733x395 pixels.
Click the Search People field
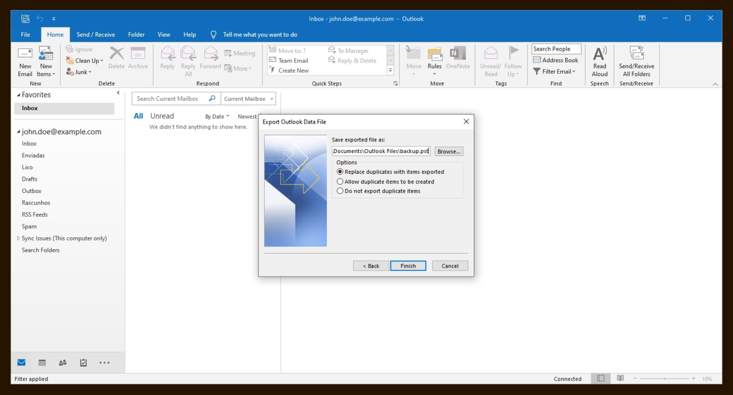click(x=556, y=49)
